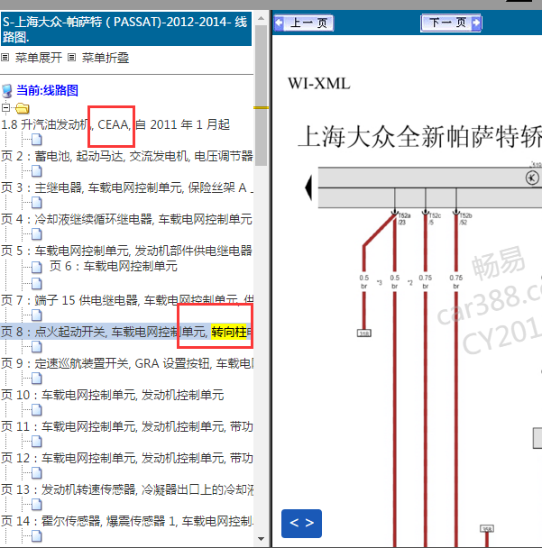Viewport: 542px width, 548px height.
Task: Select 页 8 点火起动开关 entry
Action: pyautogui.click(x=127, y=332)
